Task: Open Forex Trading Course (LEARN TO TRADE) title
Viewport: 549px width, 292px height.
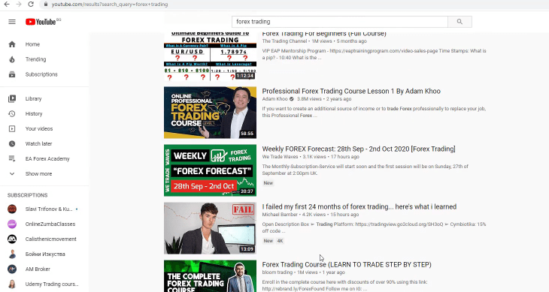Action: 347,265
